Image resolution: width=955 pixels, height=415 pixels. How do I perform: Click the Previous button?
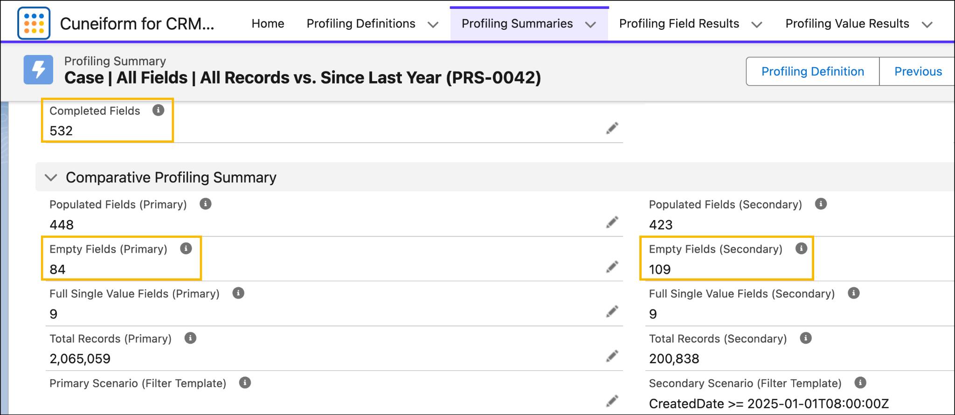918,71
